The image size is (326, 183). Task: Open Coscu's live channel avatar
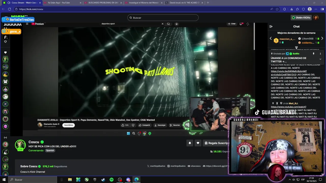click(x=20, y=145)
